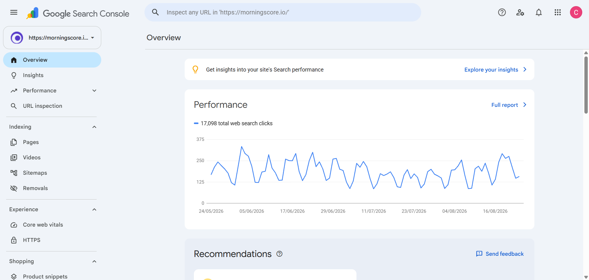Click the Pages document icon
Image resolution: width=589 pixels, height=280 pixels.
point(14,142)
